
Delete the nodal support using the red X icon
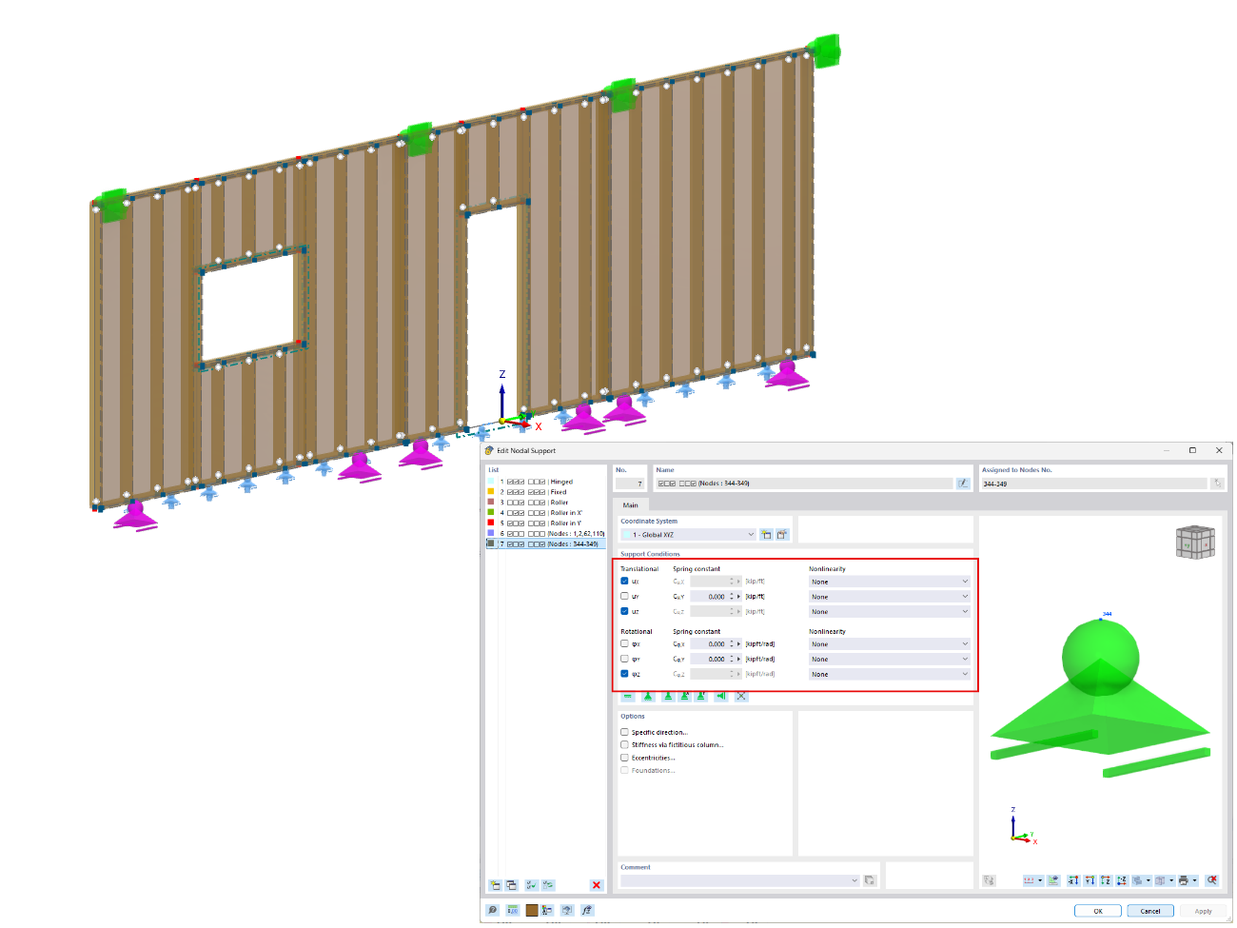coord(596,884)
